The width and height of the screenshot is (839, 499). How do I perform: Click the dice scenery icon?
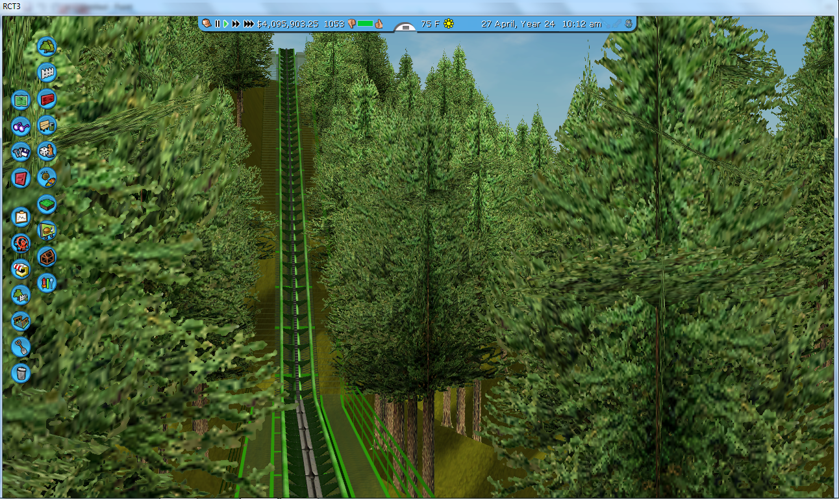47,151
